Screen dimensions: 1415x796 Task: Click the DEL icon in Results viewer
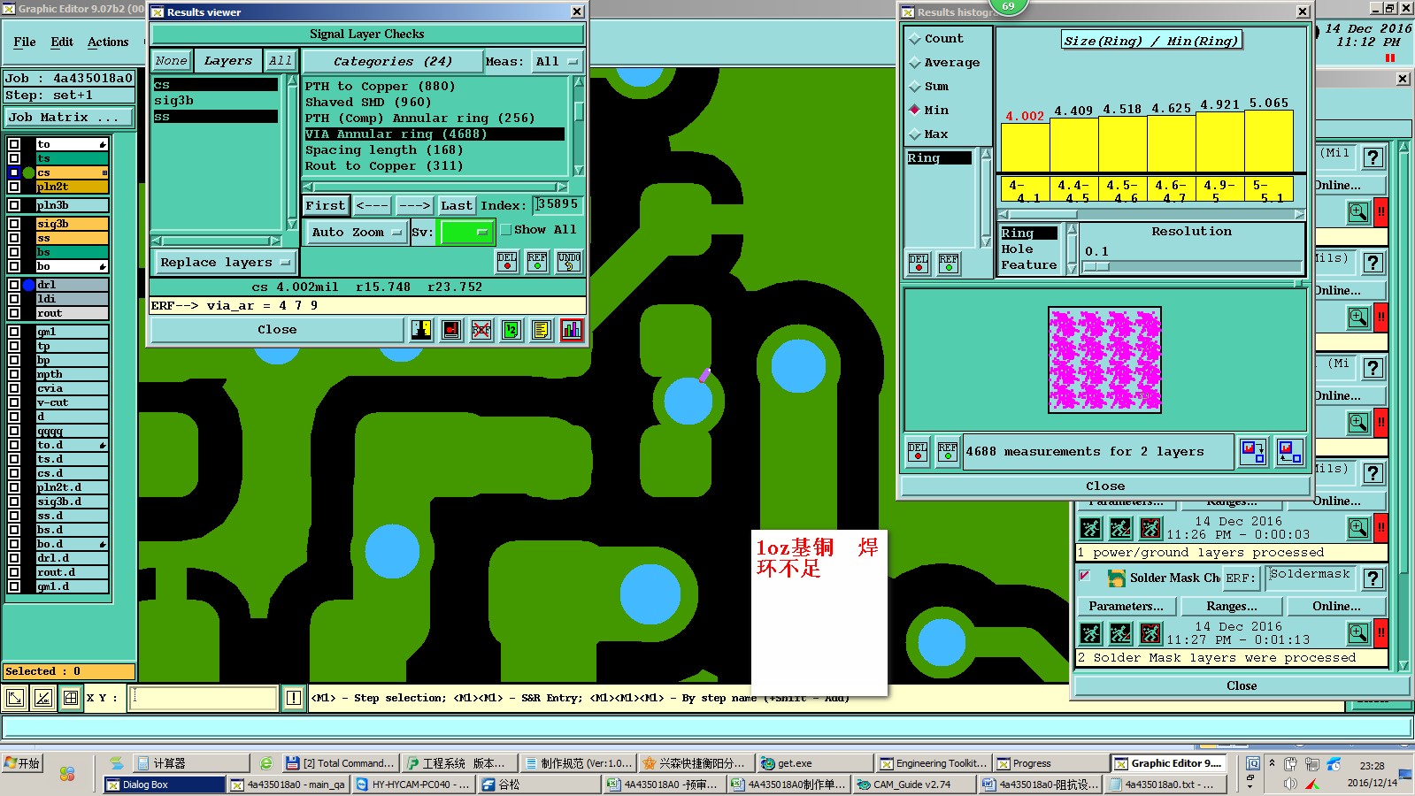pyautogui.click(x=507, y=261)
